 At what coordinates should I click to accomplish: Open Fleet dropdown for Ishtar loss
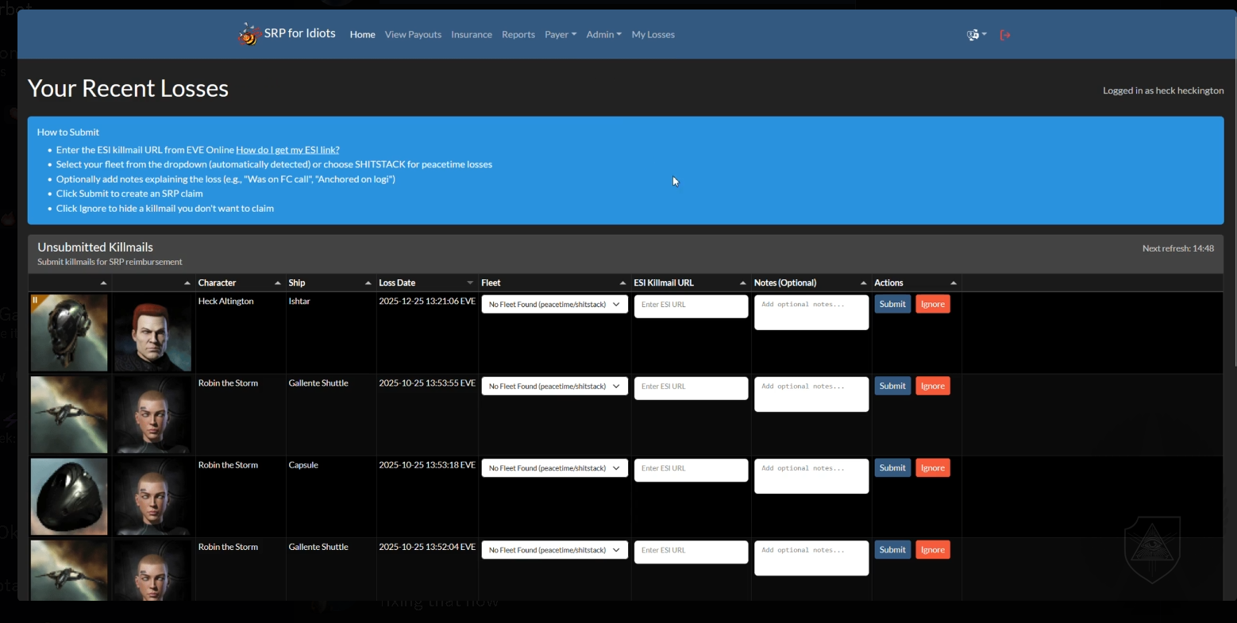[554, 305]
